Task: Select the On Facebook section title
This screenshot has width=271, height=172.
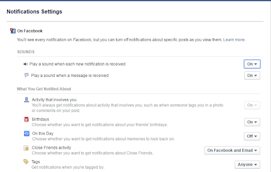Action: click(x=30, y=31)
